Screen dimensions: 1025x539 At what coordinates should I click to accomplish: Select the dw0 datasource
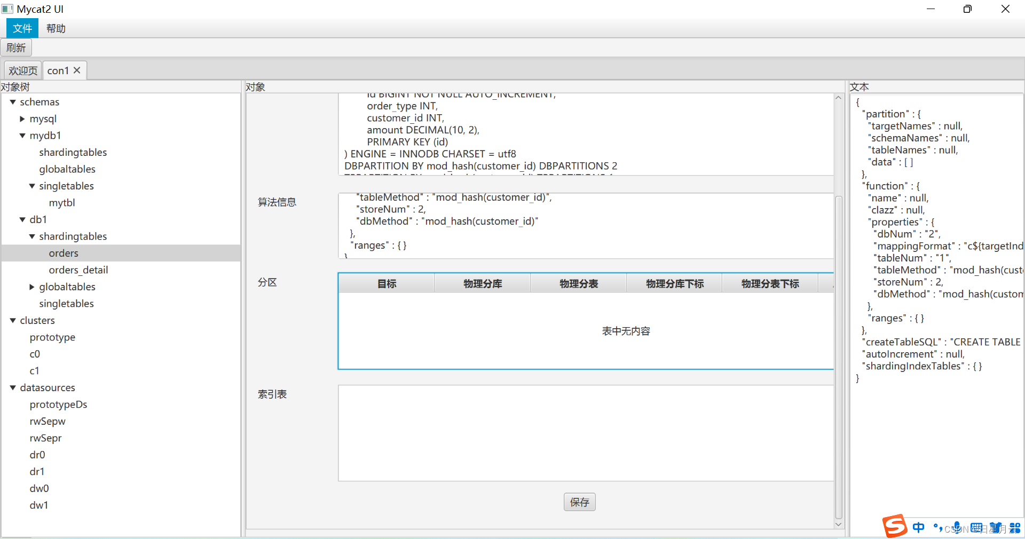click(x=39, y=489)
